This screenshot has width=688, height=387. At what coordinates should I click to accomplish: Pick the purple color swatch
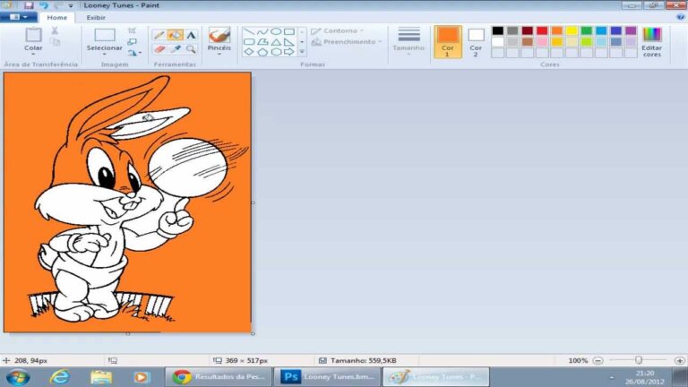631,30
